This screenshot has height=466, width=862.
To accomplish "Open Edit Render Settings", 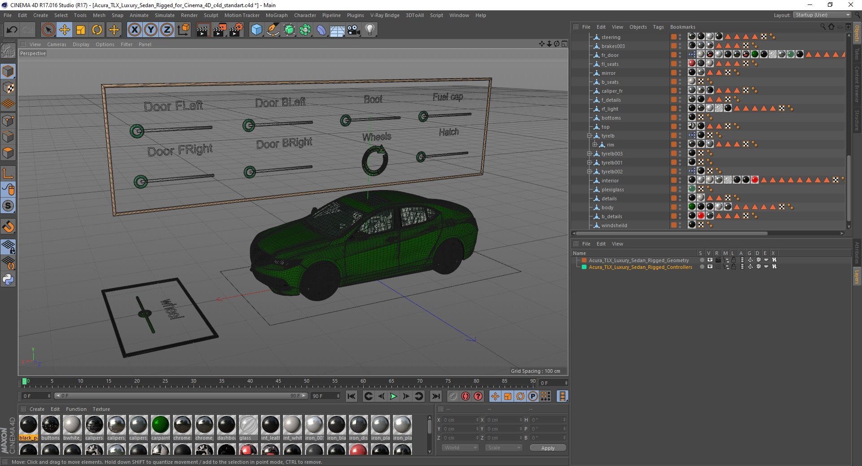I will [236, 30].
